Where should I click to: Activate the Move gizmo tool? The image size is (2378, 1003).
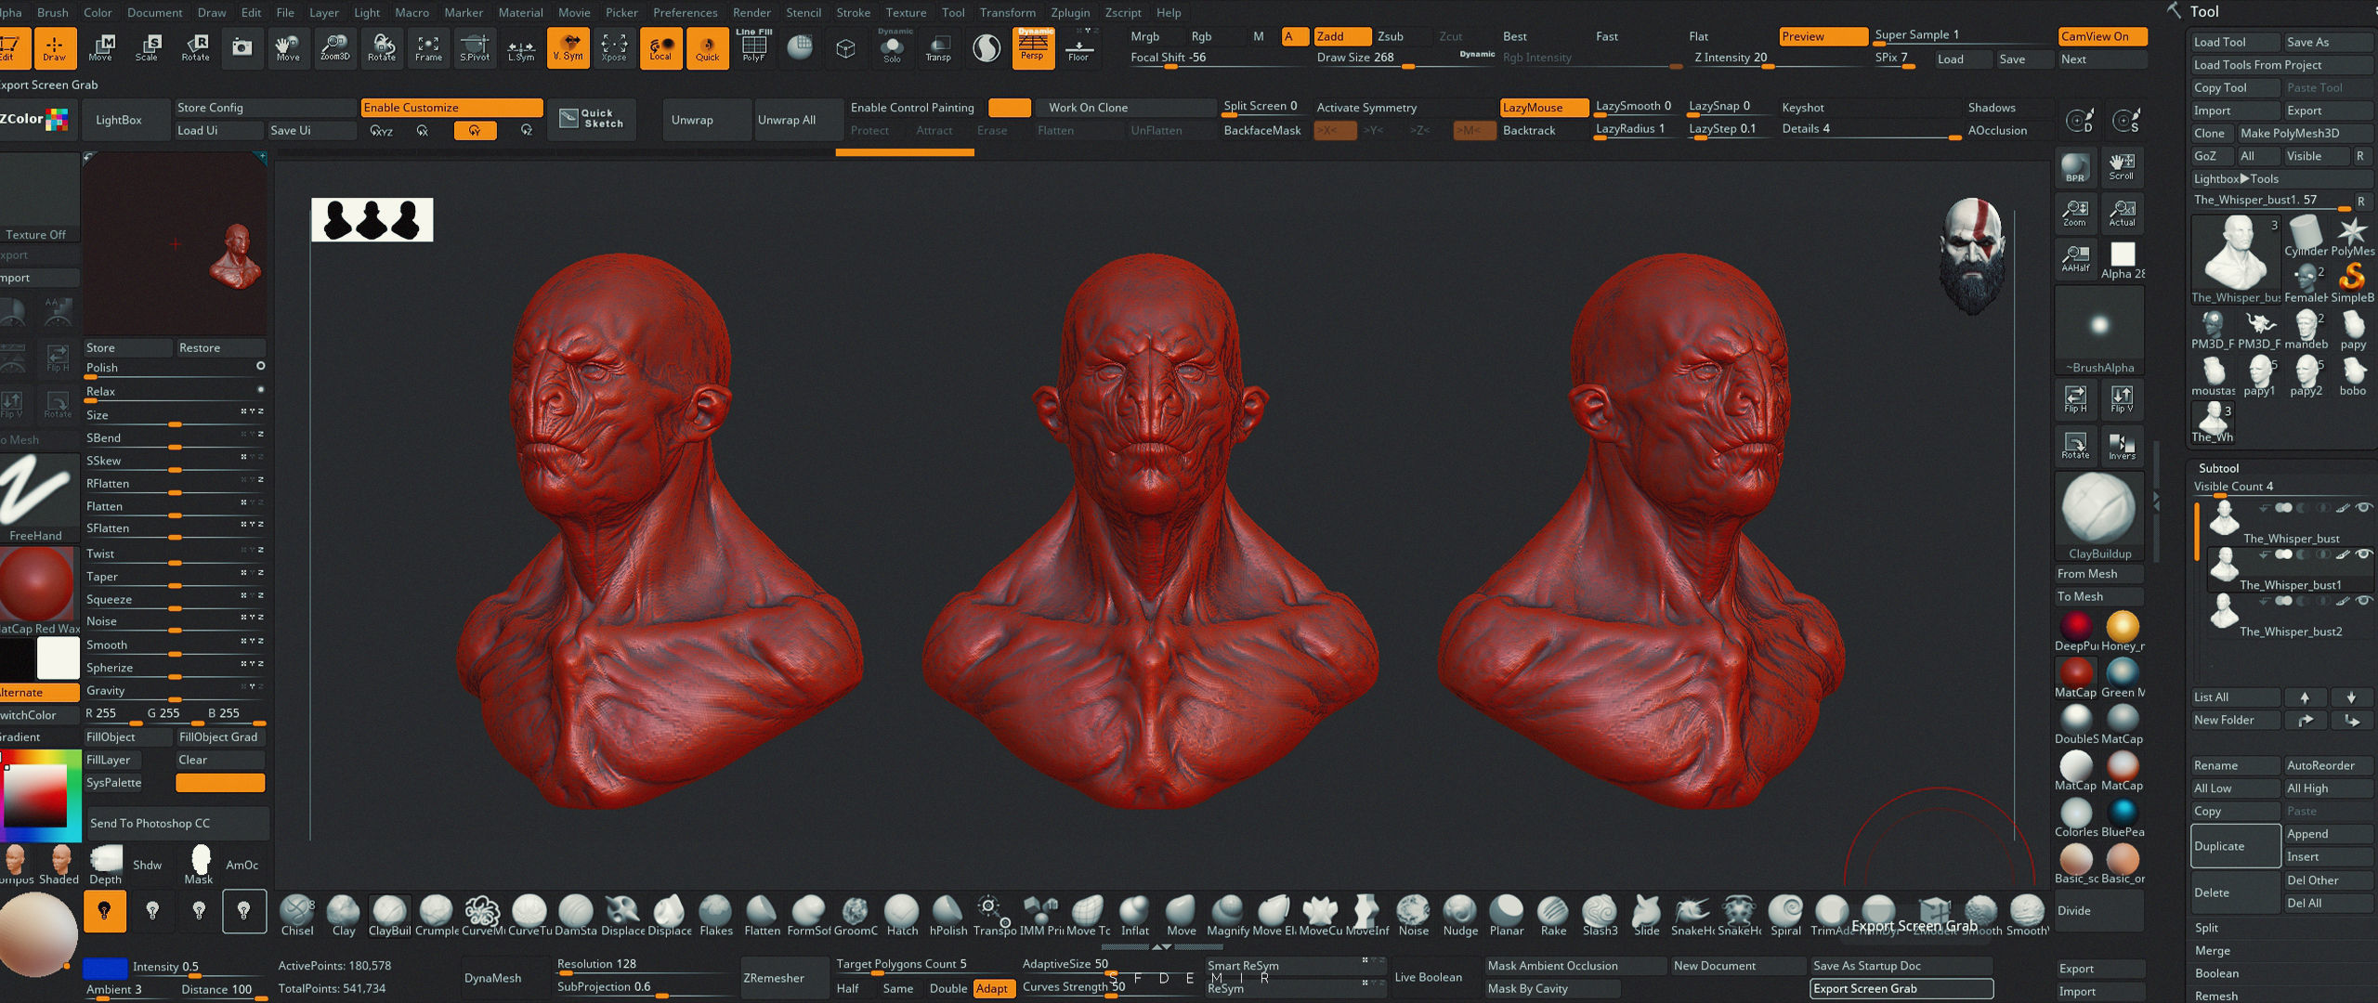100,47
